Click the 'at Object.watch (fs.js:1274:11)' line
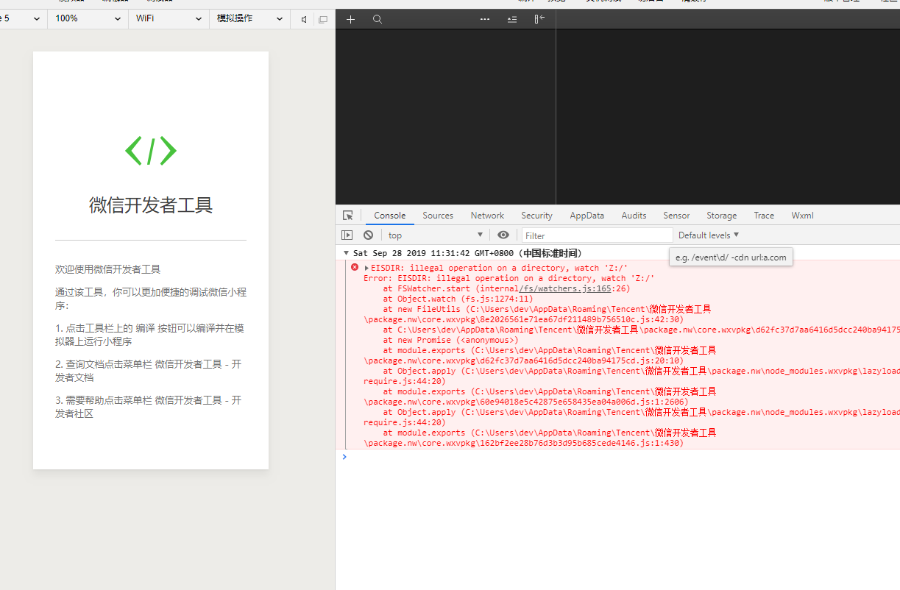Viewport: 900px width, 590px height. click(x=458, y=299)
